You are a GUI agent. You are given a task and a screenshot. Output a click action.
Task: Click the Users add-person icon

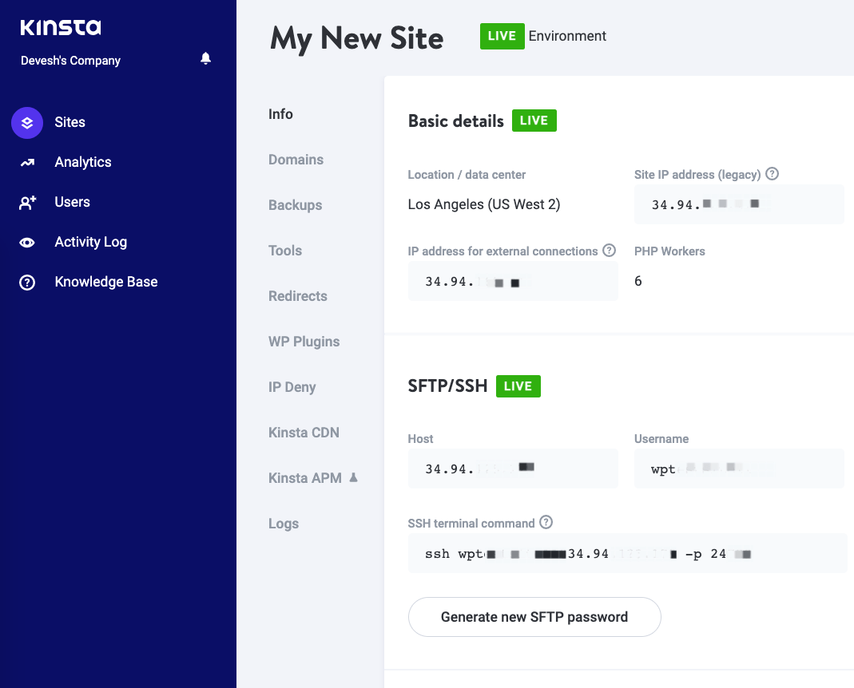pyautogui.click(x=27, y=203)
